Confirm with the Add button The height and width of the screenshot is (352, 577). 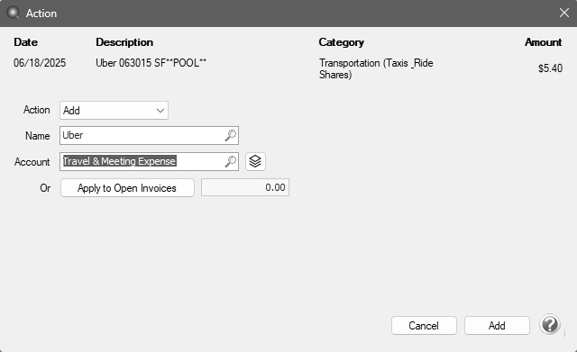click(x=497, y=326)
